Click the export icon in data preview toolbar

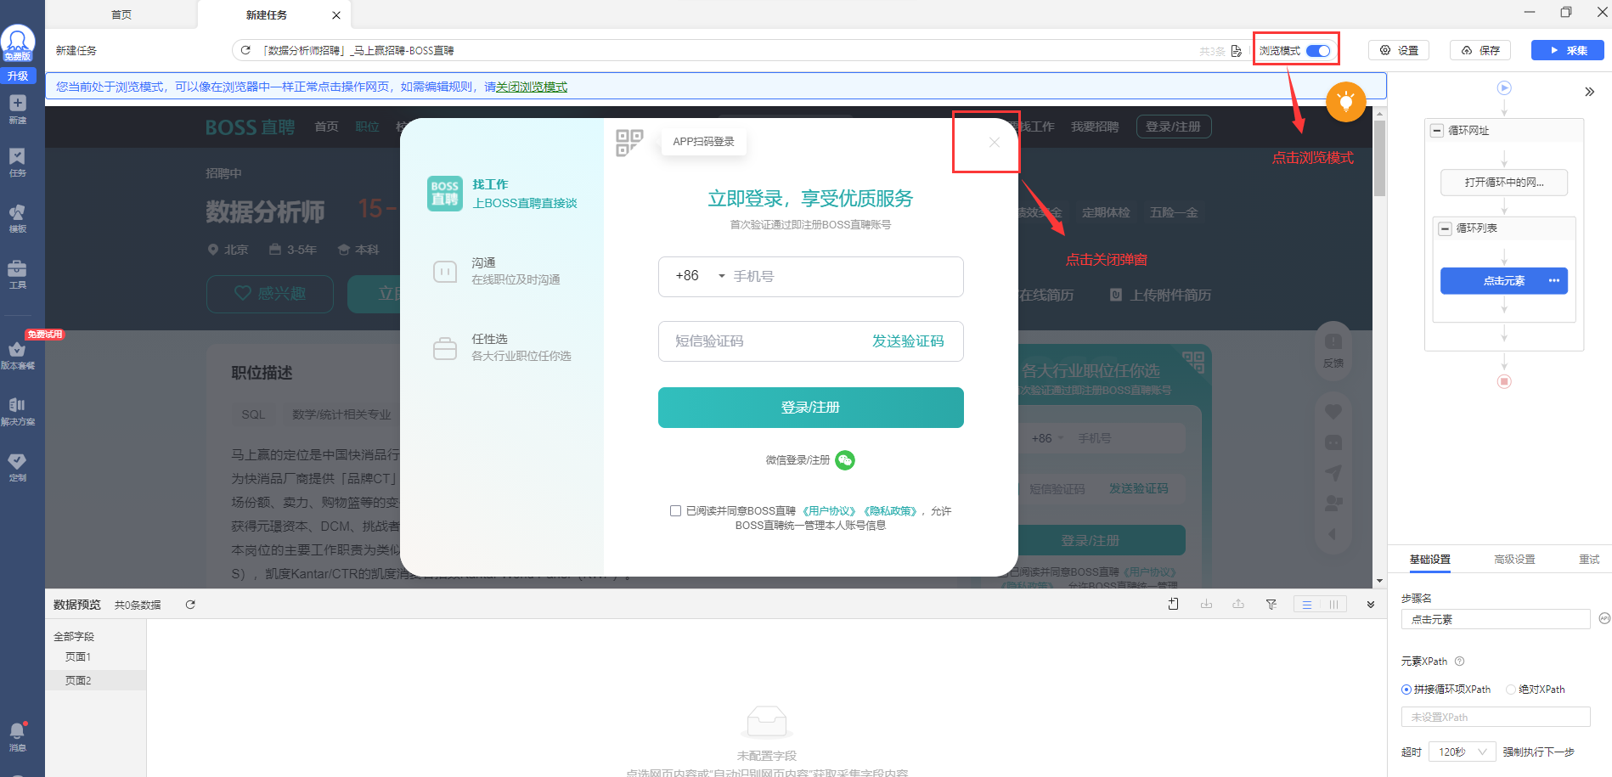(x=1238, y=604)
